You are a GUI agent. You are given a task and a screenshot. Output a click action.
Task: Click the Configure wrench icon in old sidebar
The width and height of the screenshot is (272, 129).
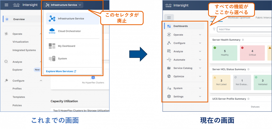(x=6, y=81)
